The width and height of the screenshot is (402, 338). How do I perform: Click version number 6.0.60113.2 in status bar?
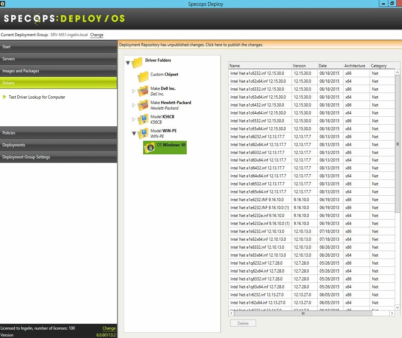(x=106, y=335)
